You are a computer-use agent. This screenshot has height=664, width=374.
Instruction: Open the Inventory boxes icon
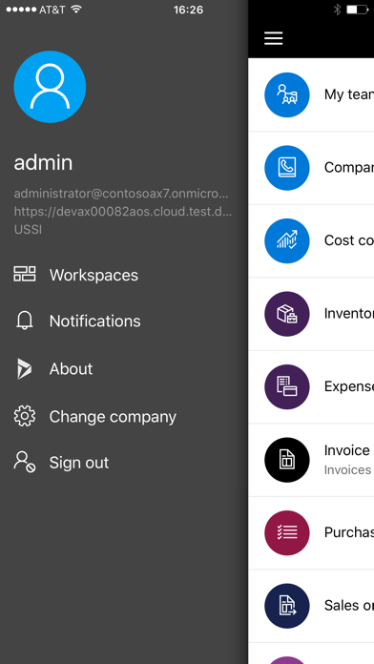coord(287,314)
